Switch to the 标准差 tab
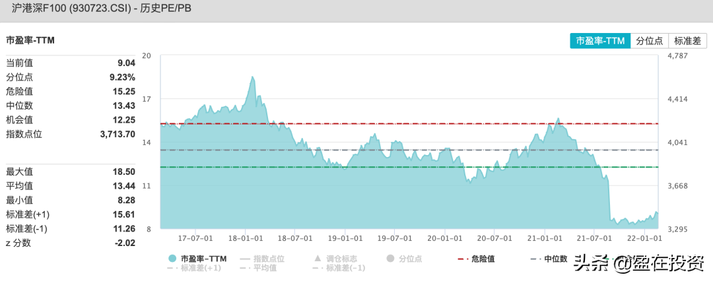Viewport: 713px width, 281px height. click(687, 40)
